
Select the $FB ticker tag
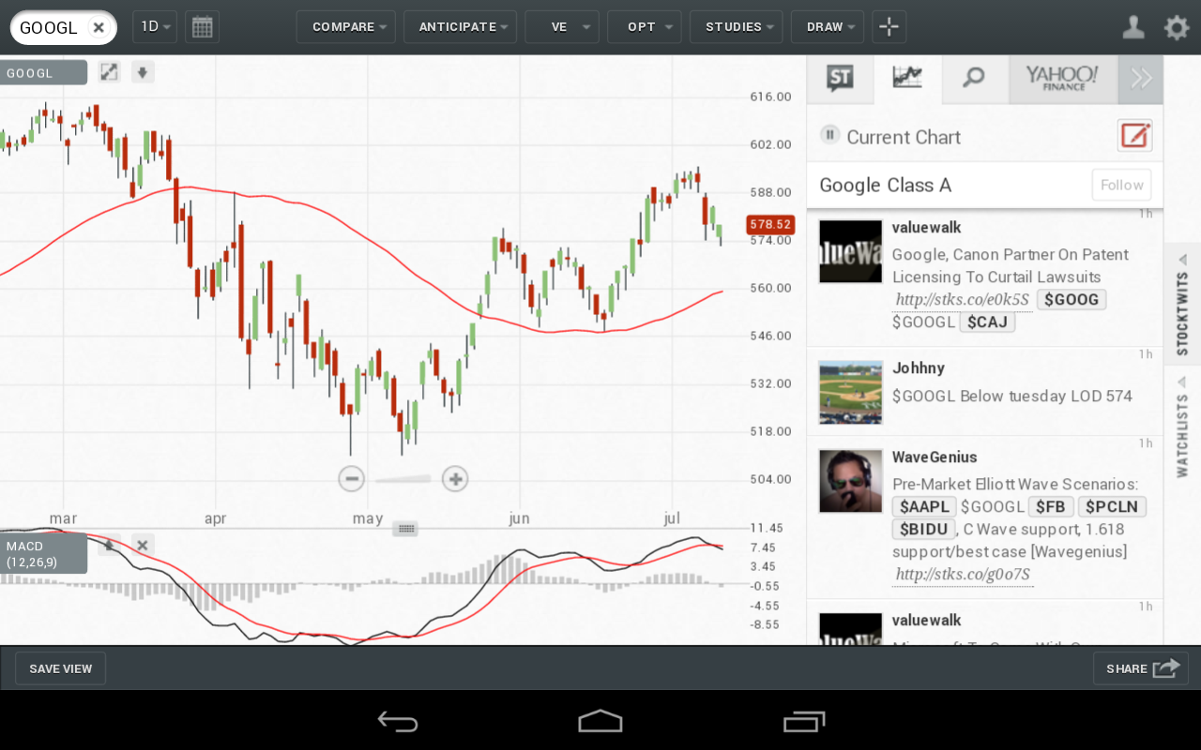pyautogui.click(x=1052, y=507)
